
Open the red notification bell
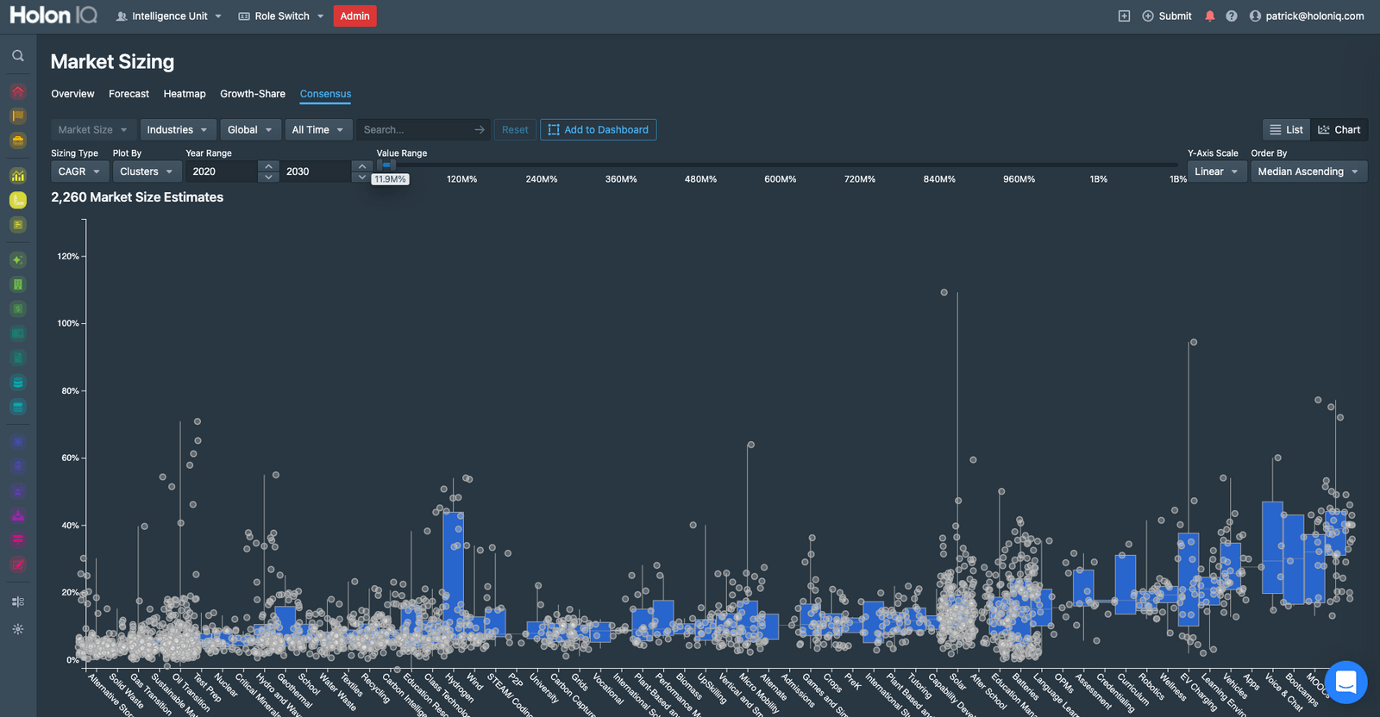[x=1209, y=16]
